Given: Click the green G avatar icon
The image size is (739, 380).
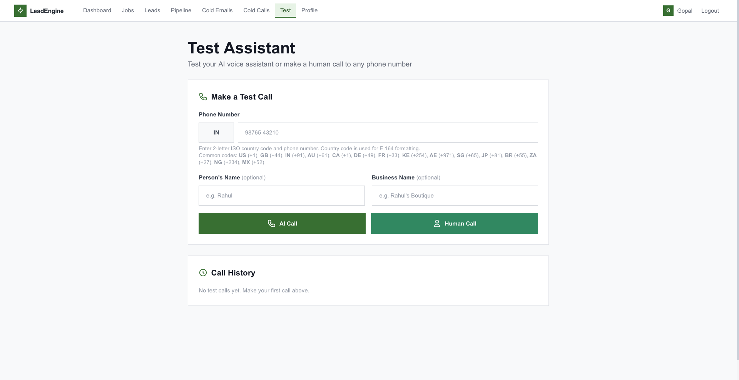Looking at the screenshot, I should (669, 10).
